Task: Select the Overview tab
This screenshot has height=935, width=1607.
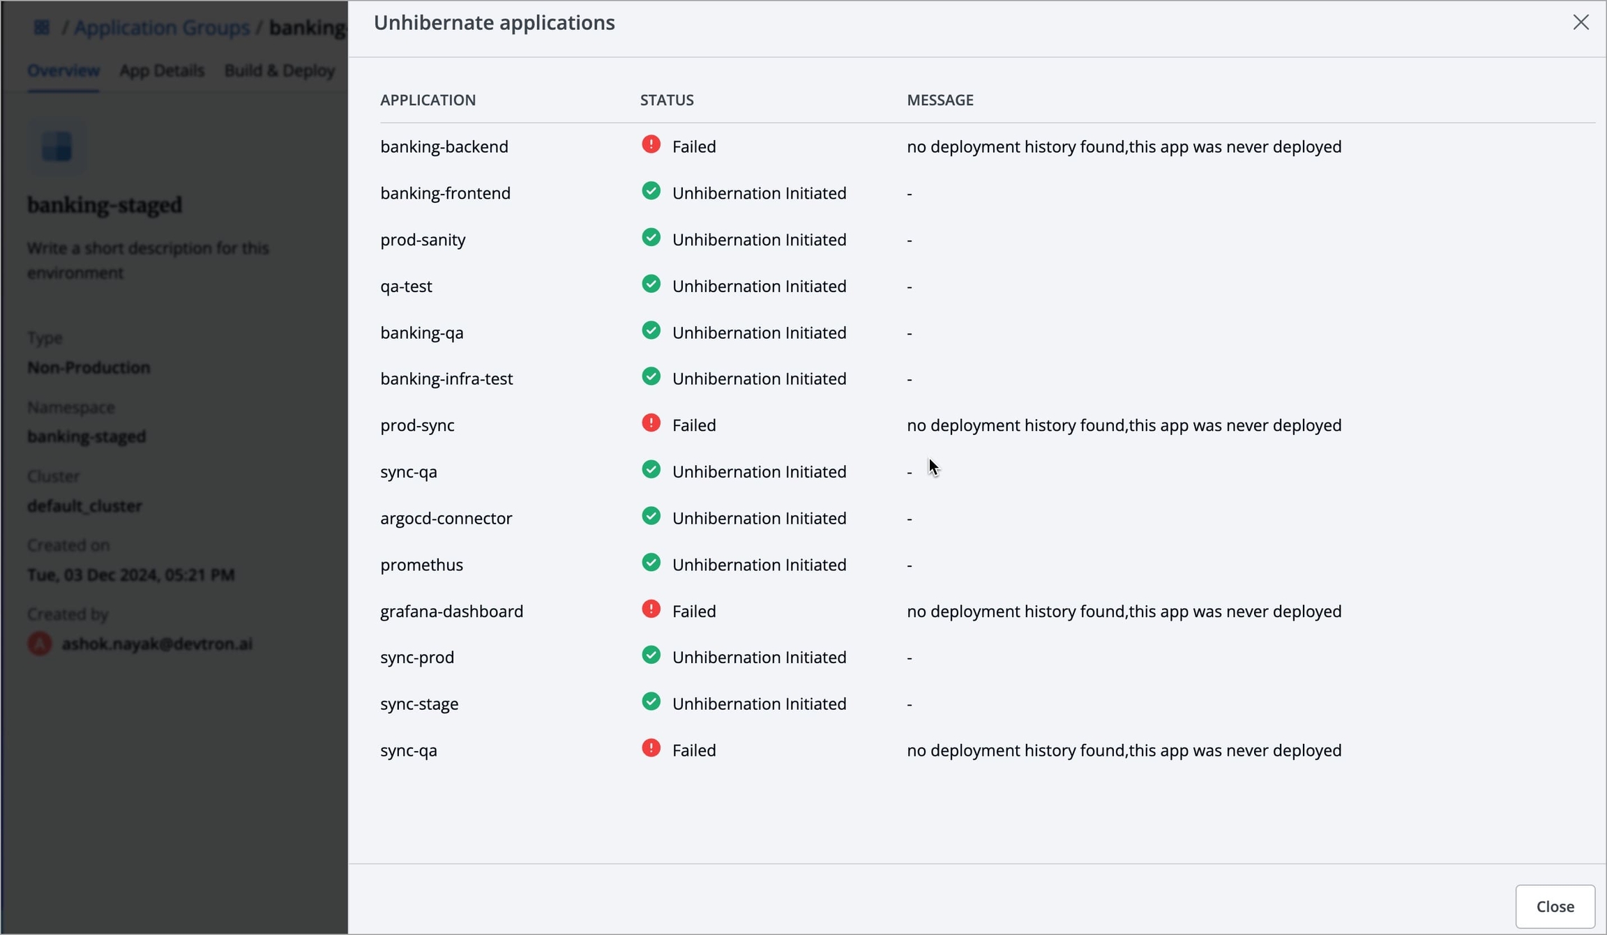Action: pyautogui.click(x=63, y=70)
